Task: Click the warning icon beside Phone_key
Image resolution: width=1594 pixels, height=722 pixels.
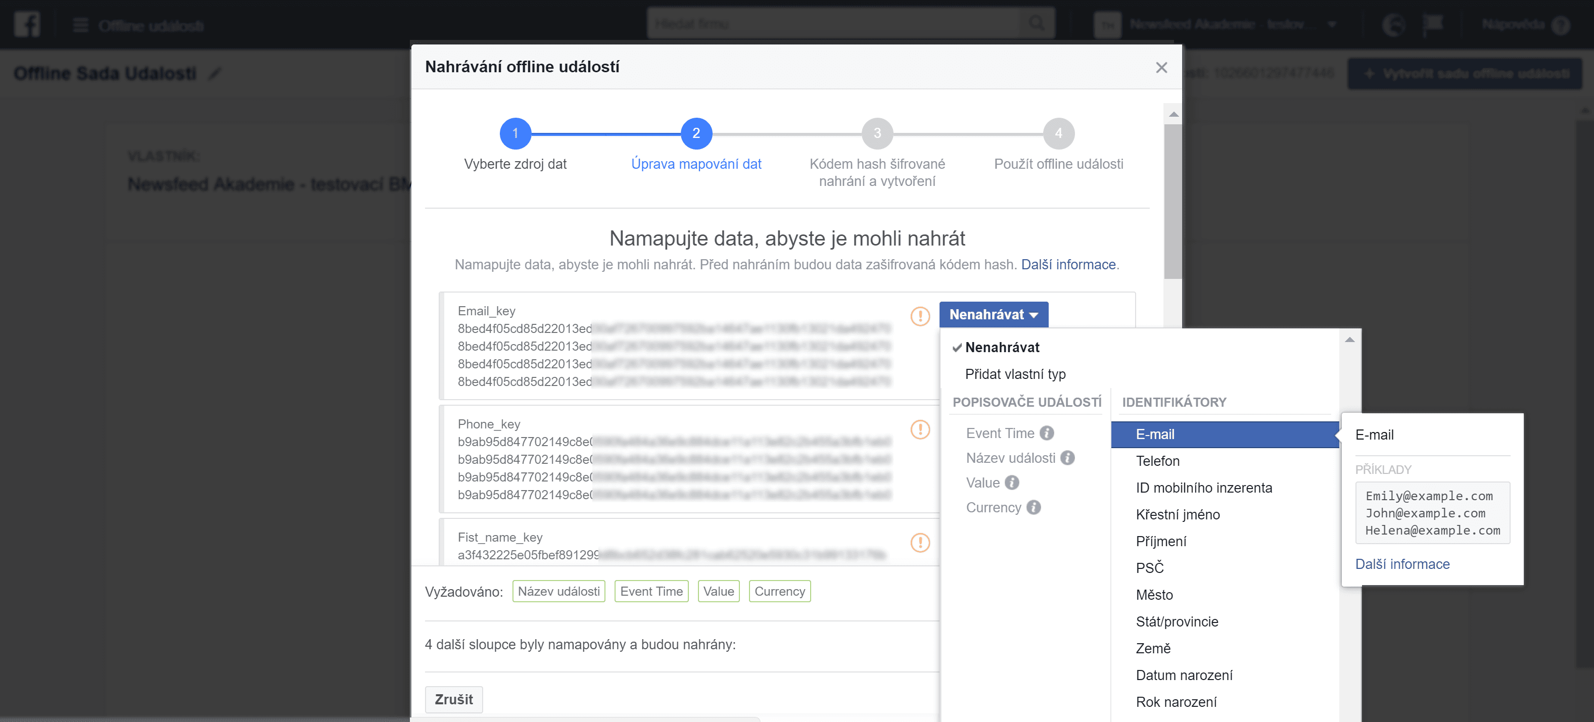Action: click(919, 429)
